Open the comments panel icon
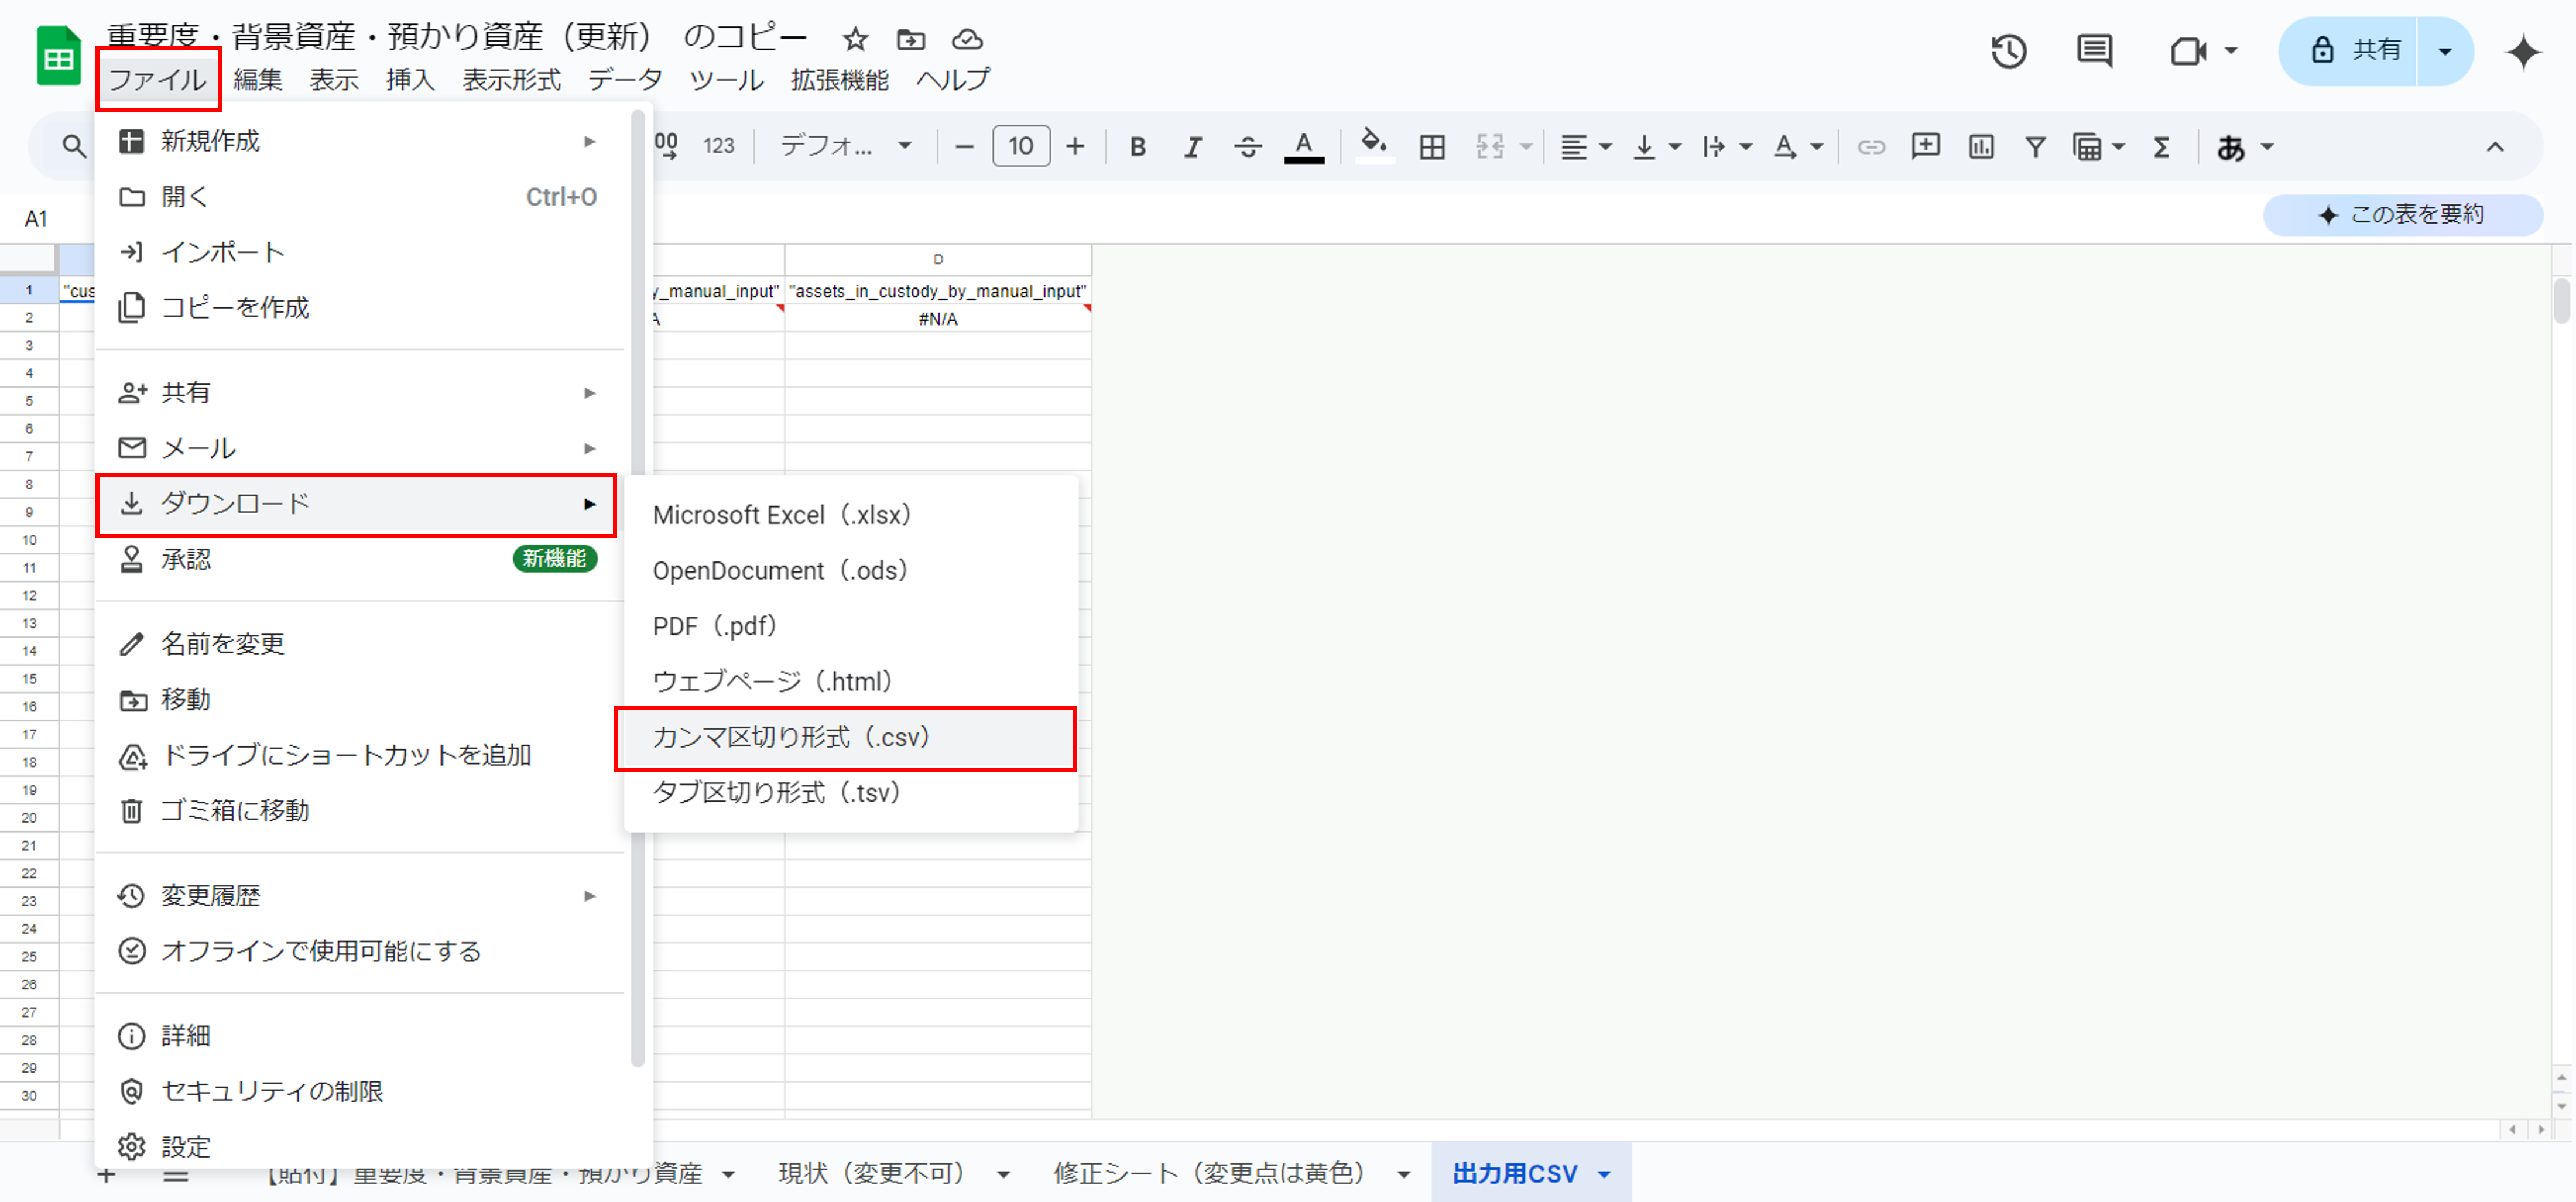Viewport: 2576px width, 1202px height. 2094,51
